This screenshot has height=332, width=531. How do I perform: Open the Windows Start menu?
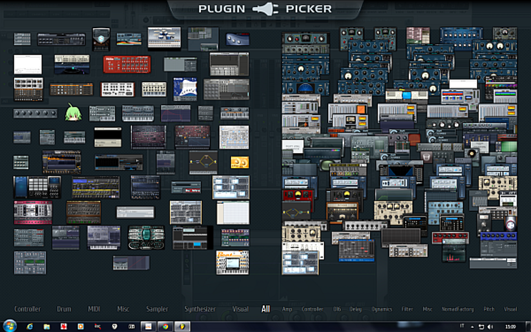(x=10, y=326)
